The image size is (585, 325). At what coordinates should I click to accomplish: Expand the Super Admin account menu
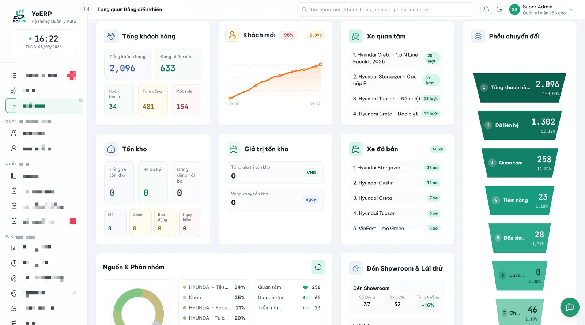(x=571, y=9)
